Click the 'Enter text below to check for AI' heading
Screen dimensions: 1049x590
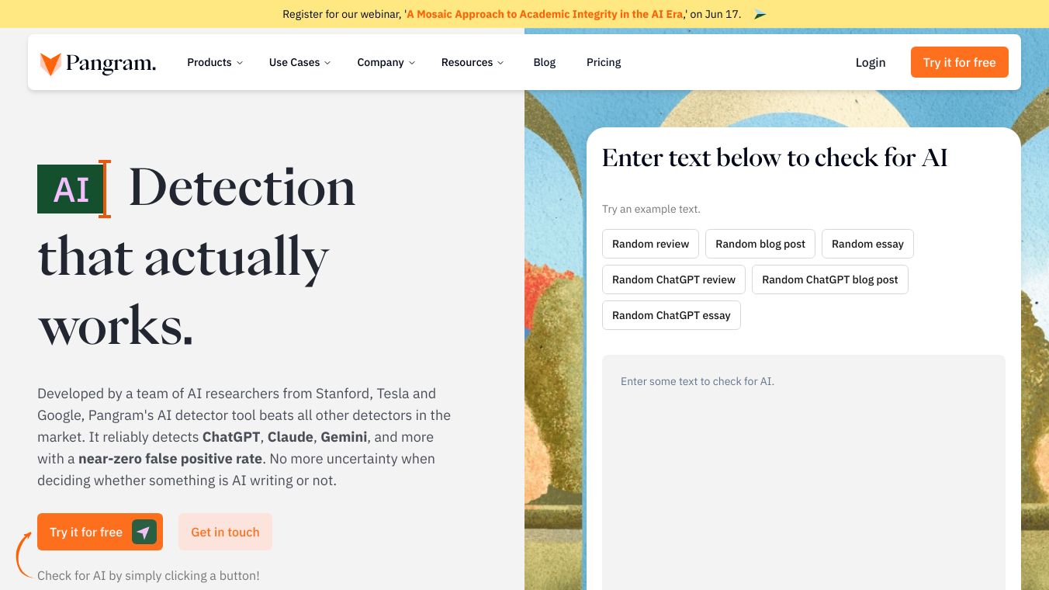point(775,158)
